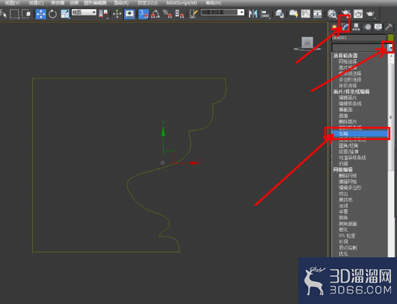Open the 渲染(R) menu
The height and width of the screenshot is (304, 397).
(121, 3)
